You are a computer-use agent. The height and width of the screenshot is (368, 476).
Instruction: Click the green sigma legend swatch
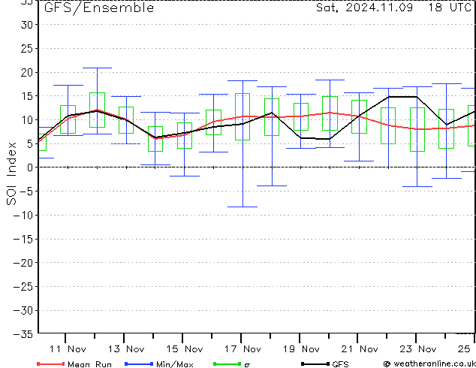pyautogui.click(x=227, y=363)
